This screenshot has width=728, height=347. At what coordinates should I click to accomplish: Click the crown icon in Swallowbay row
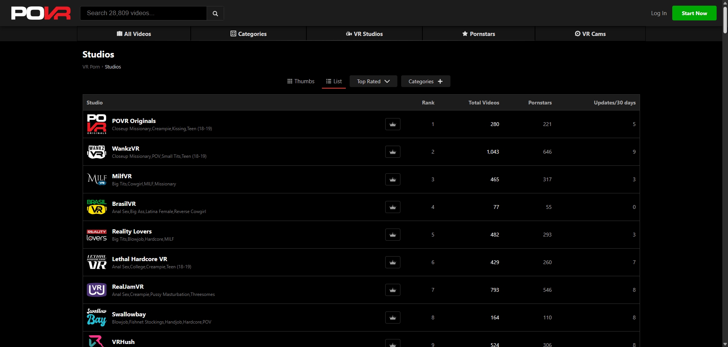(392, 317)
